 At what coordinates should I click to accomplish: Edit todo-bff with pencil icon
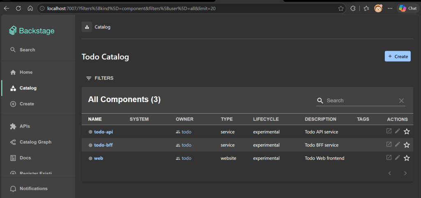398,144
